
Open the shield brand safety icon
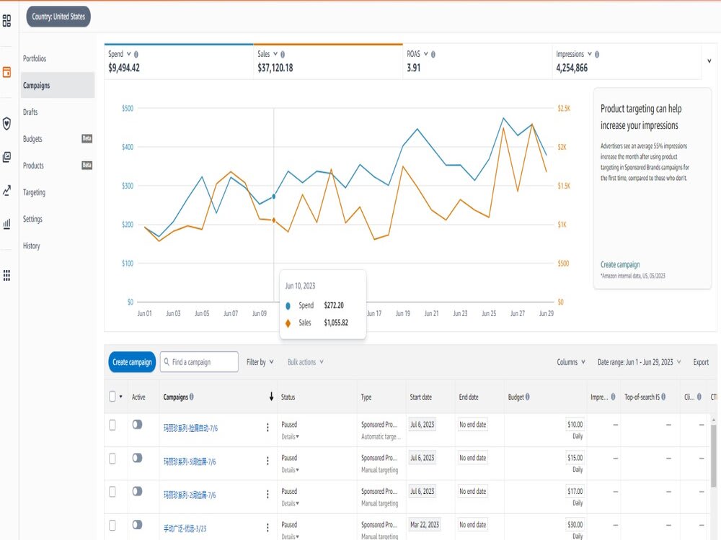(6, 124)
